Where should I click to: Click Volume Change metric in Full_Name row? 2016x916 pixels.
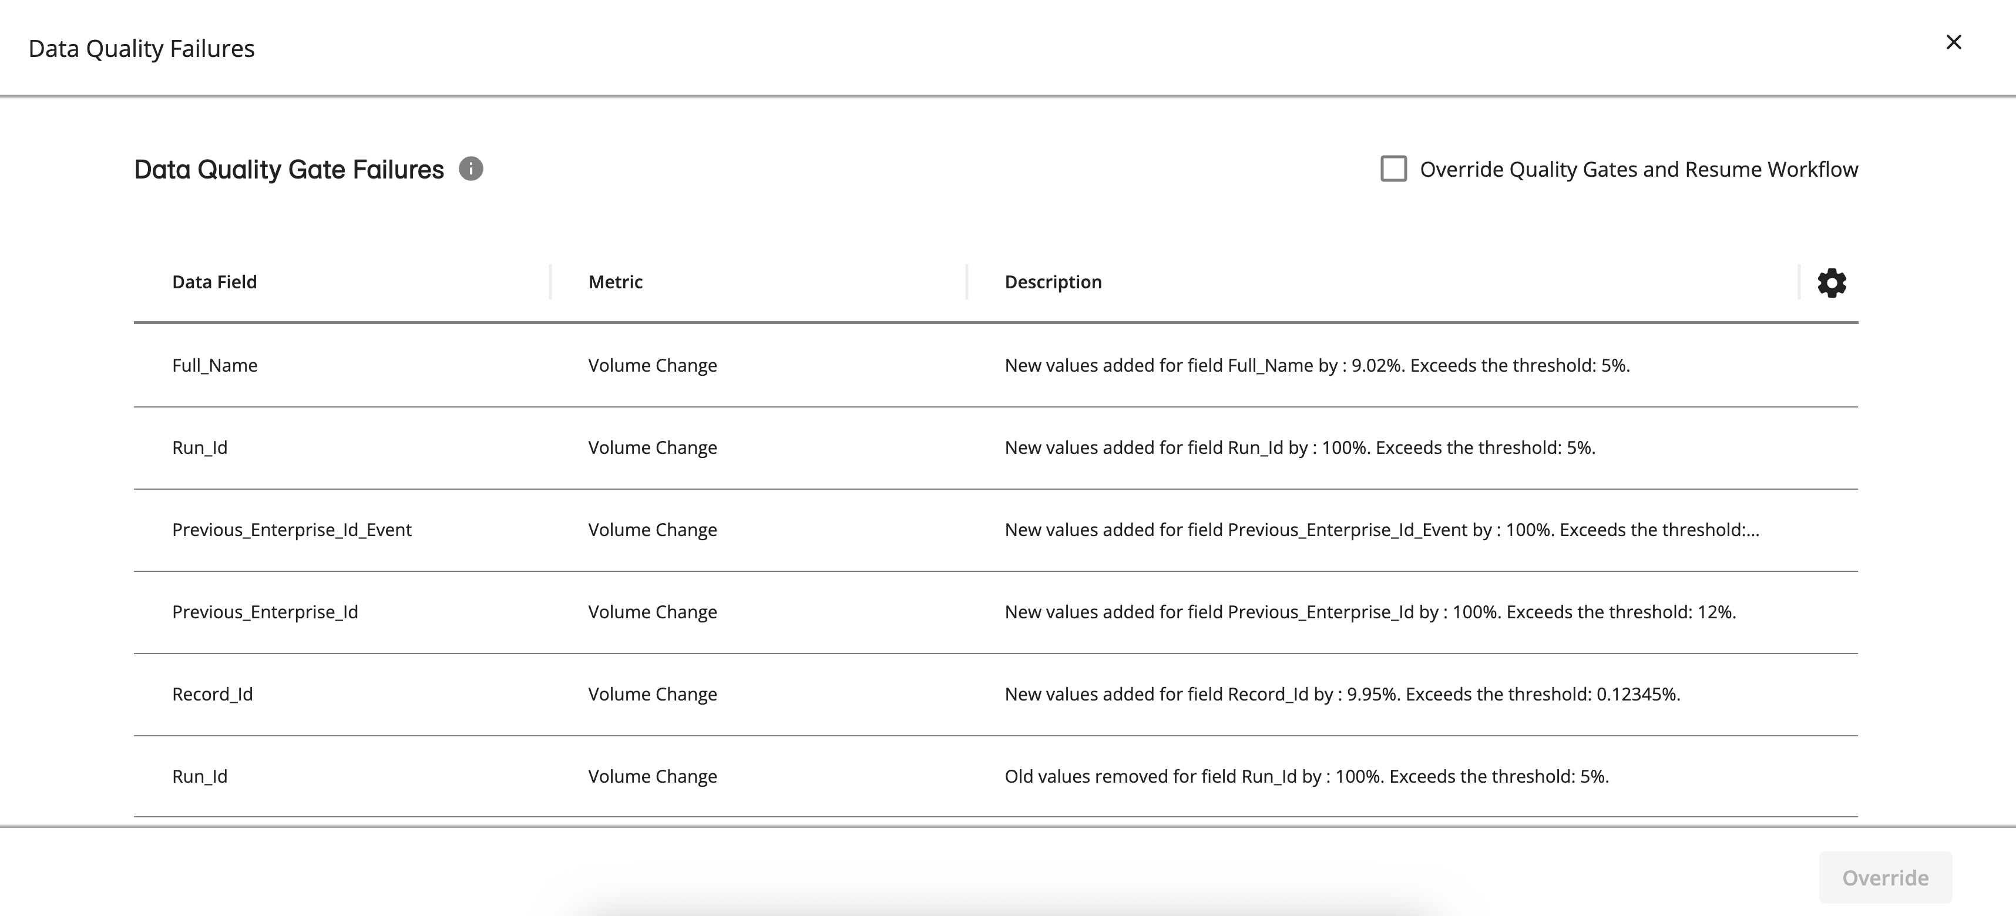(653, 365)
